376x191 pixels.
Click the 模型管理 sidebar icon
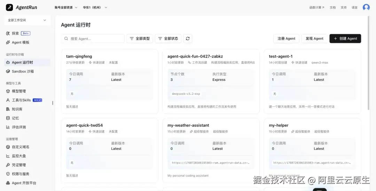pyautogui.click(x=8, y=91)
